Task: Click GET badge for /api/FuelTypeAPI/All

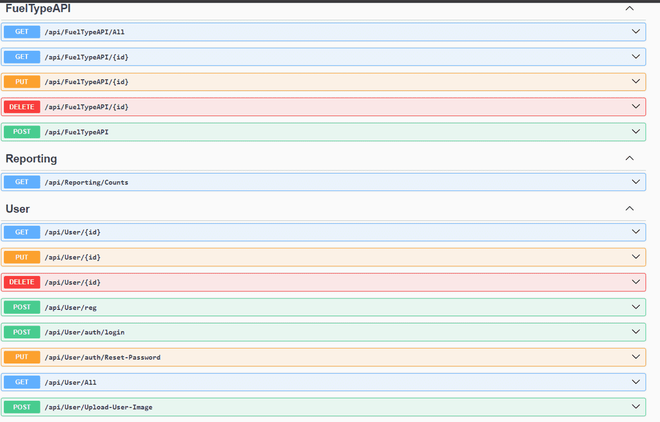Action: (x=22, y=32)
